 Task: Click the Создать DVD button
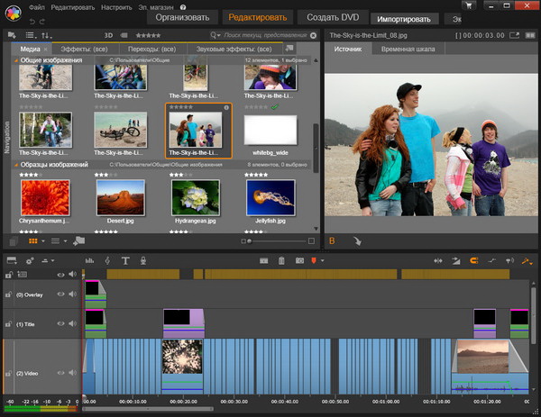332,17
